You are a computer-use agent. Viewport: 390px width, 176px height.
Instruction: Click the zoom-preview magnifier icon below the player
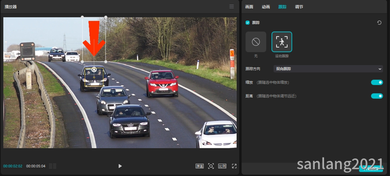[211, 166]
